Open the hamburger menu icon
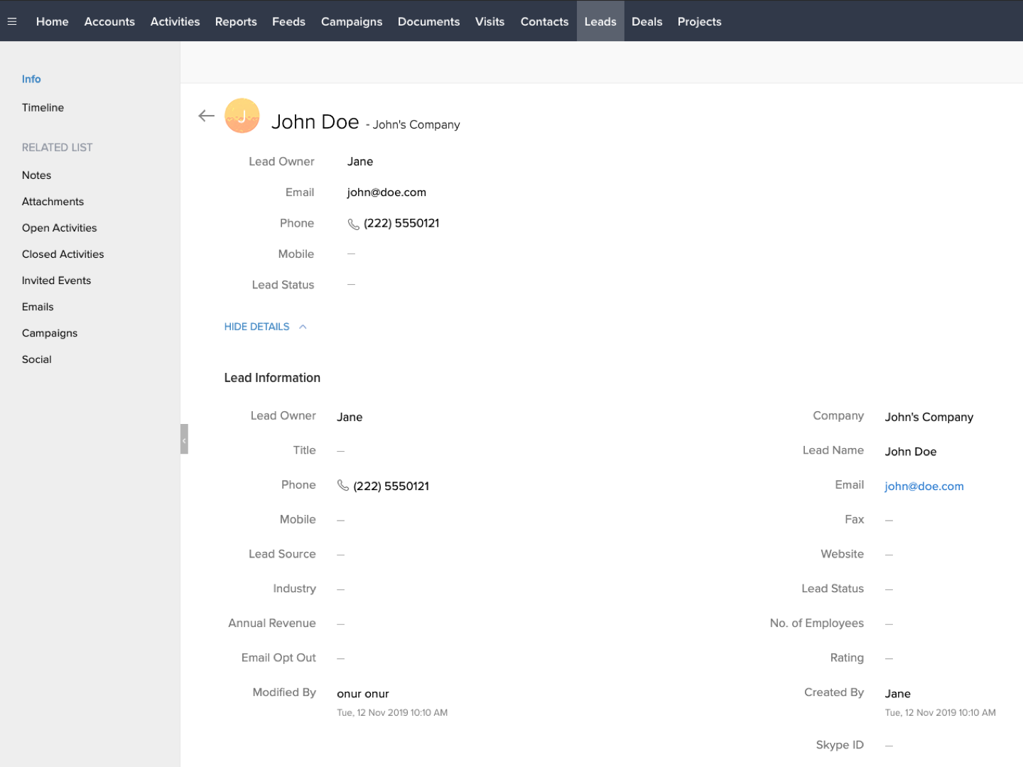 12,21
